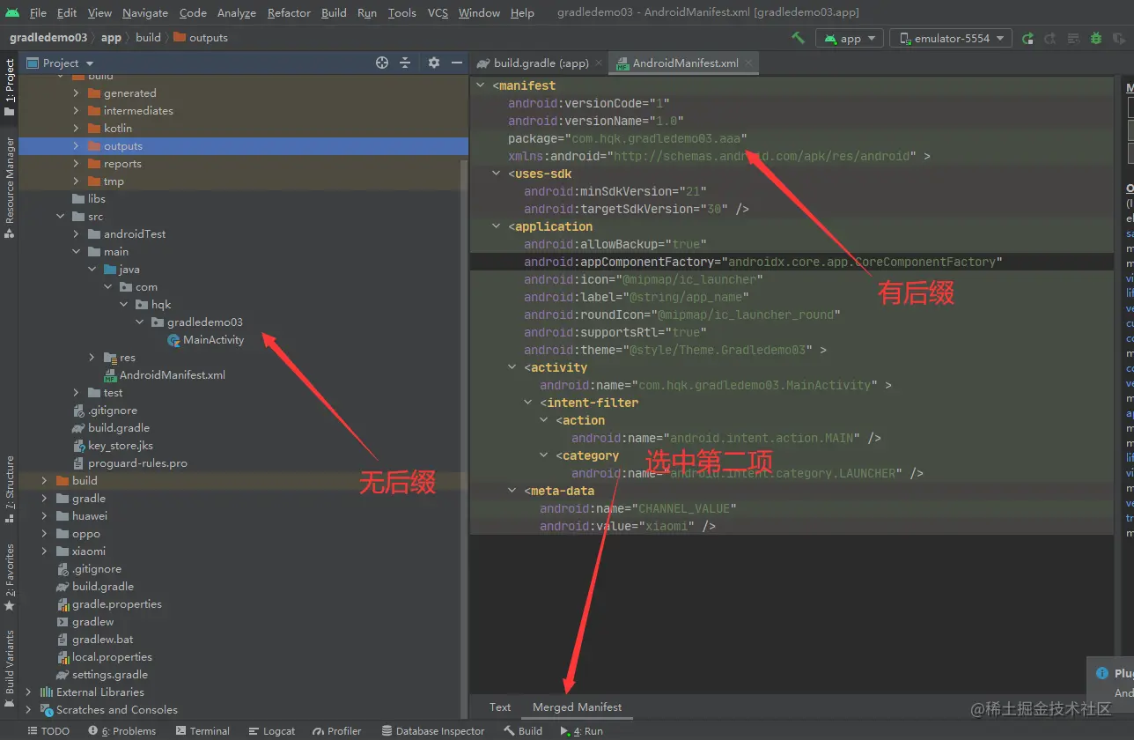Hide the Project panel with minus icon
The height and width of the screenshot is (740, 1134).
(x=457, y=63)
